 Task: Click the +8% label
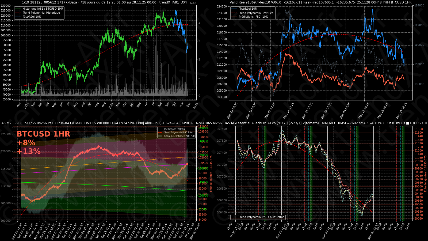(x=26, y=143)
